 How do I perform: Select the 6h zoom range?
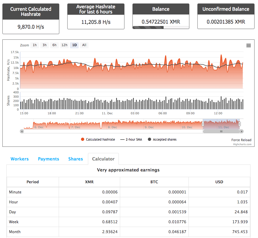tap(54, 45)
